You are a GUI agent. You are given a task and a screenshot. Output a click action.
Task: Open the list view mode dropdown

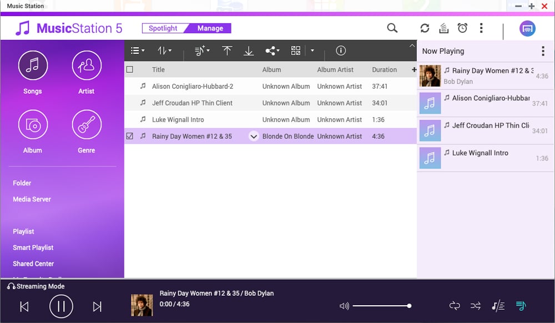coord(137,51)
